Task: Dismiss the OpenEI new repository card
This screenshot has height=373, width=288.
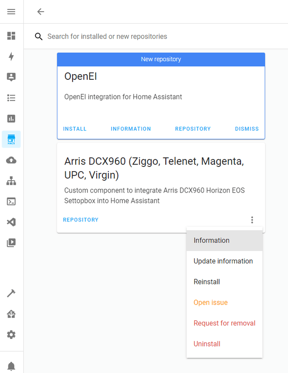Action: click(x=247, y=129)
